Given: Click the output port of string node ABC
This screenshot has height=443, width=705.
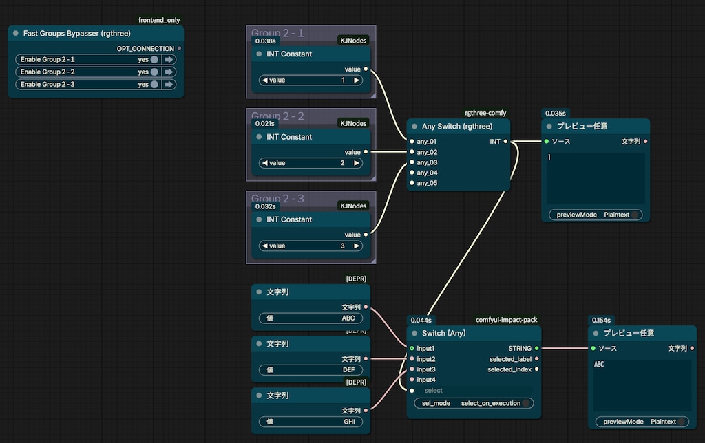Looking at the screenshot, I should (366, 307).
